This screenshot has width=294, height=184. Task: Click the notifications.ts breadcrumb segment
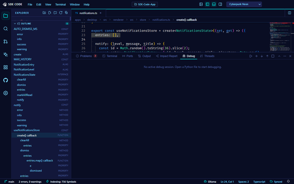(161, 20)
